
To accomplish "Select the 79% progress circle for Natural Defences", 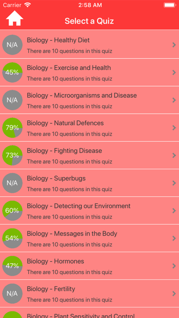I will click(x=12, y=127).
